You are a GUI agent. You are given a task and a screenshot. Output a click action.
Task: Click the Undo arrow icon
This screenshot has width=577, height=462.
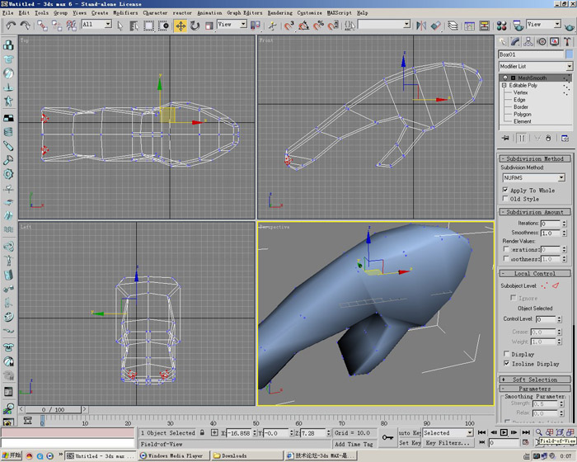(11, 25)
